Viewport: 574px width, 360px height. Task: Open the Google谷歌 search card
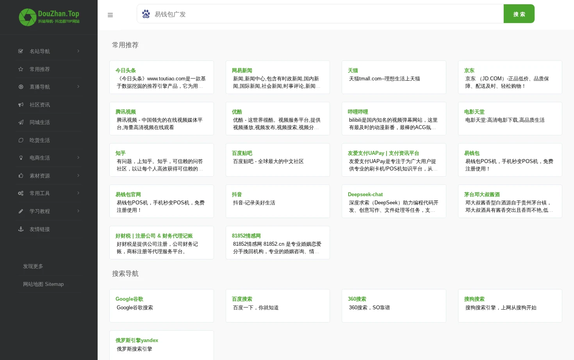(162, 306)
